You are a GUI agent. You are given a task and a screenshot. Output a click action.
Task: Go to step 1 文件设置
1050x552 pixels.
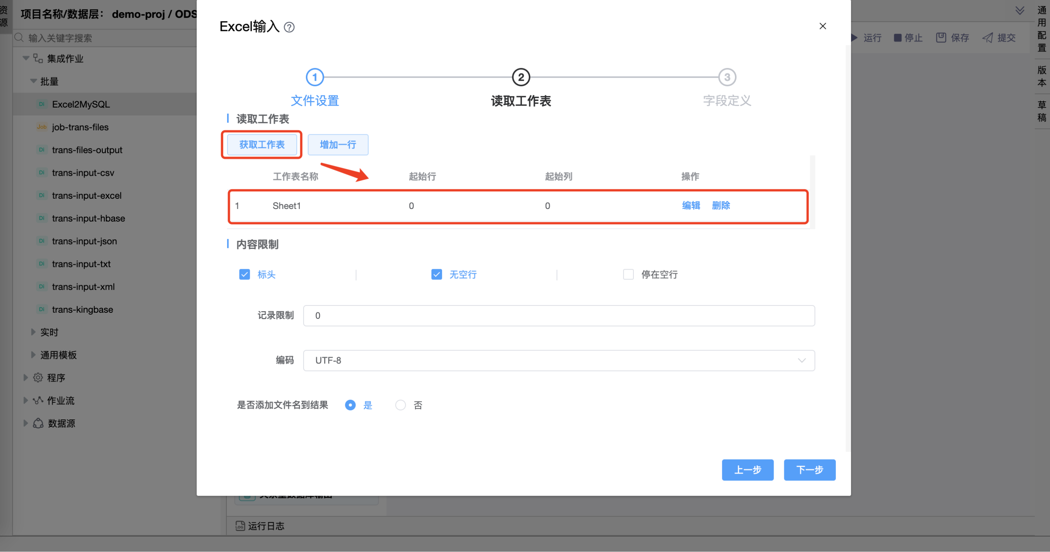(x=315, y=77)
